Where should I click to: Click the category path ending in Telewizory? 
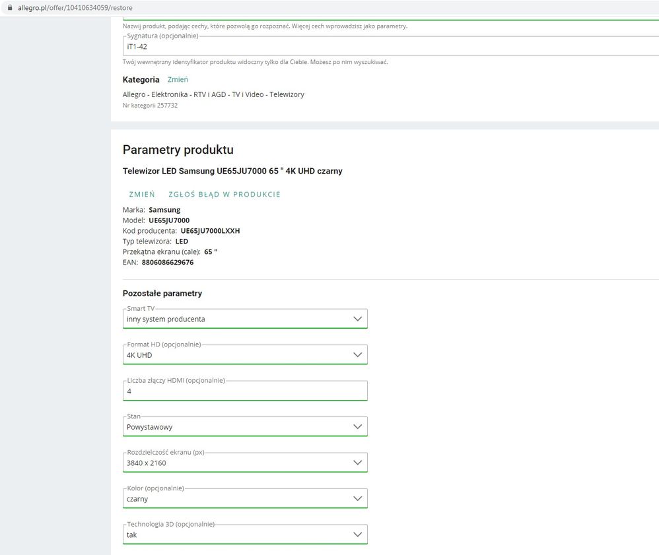pos(213,94)
